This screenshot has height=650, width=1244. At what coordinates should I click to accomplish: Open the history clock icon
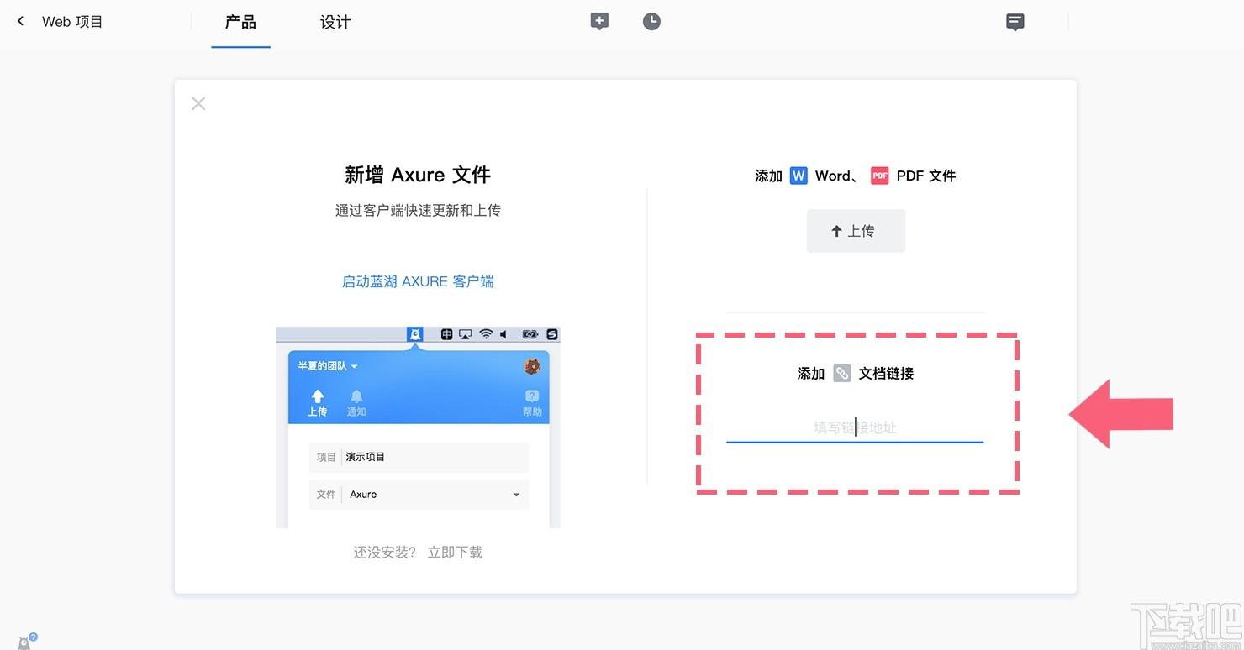click(651, 22)
